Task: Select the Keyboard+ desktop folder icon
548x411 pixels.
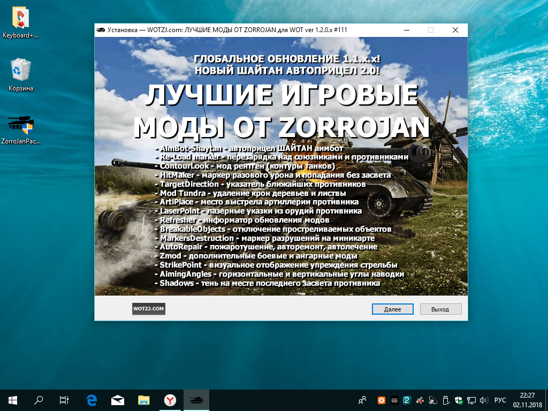Action: pos(20,22)
